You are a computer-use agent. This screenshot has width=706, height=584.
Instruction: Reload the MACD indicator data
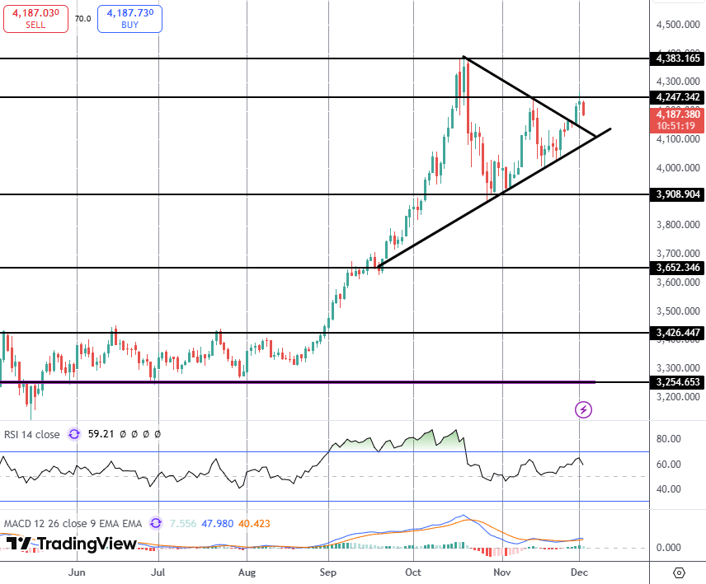pos(155,525)
